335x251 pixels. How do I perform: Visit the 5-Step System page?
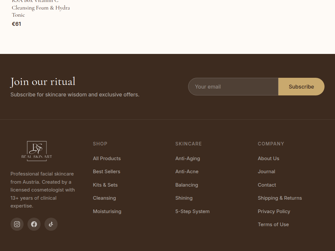tap(192, 211)
